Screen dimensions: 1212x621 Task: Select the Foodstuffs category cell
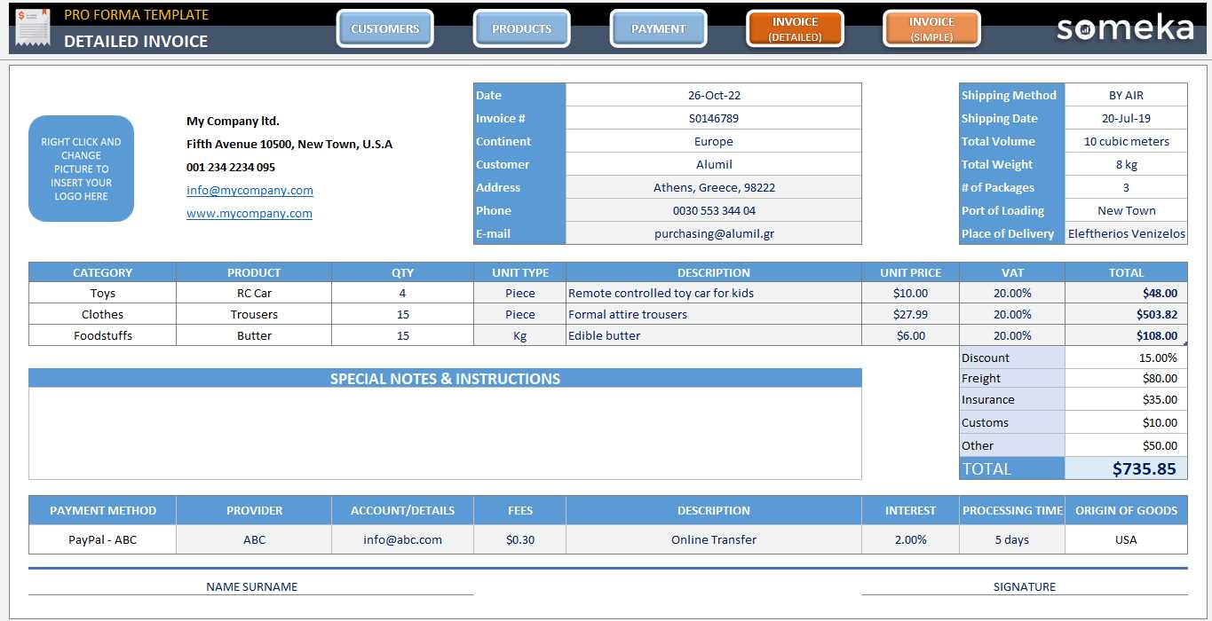102,335
